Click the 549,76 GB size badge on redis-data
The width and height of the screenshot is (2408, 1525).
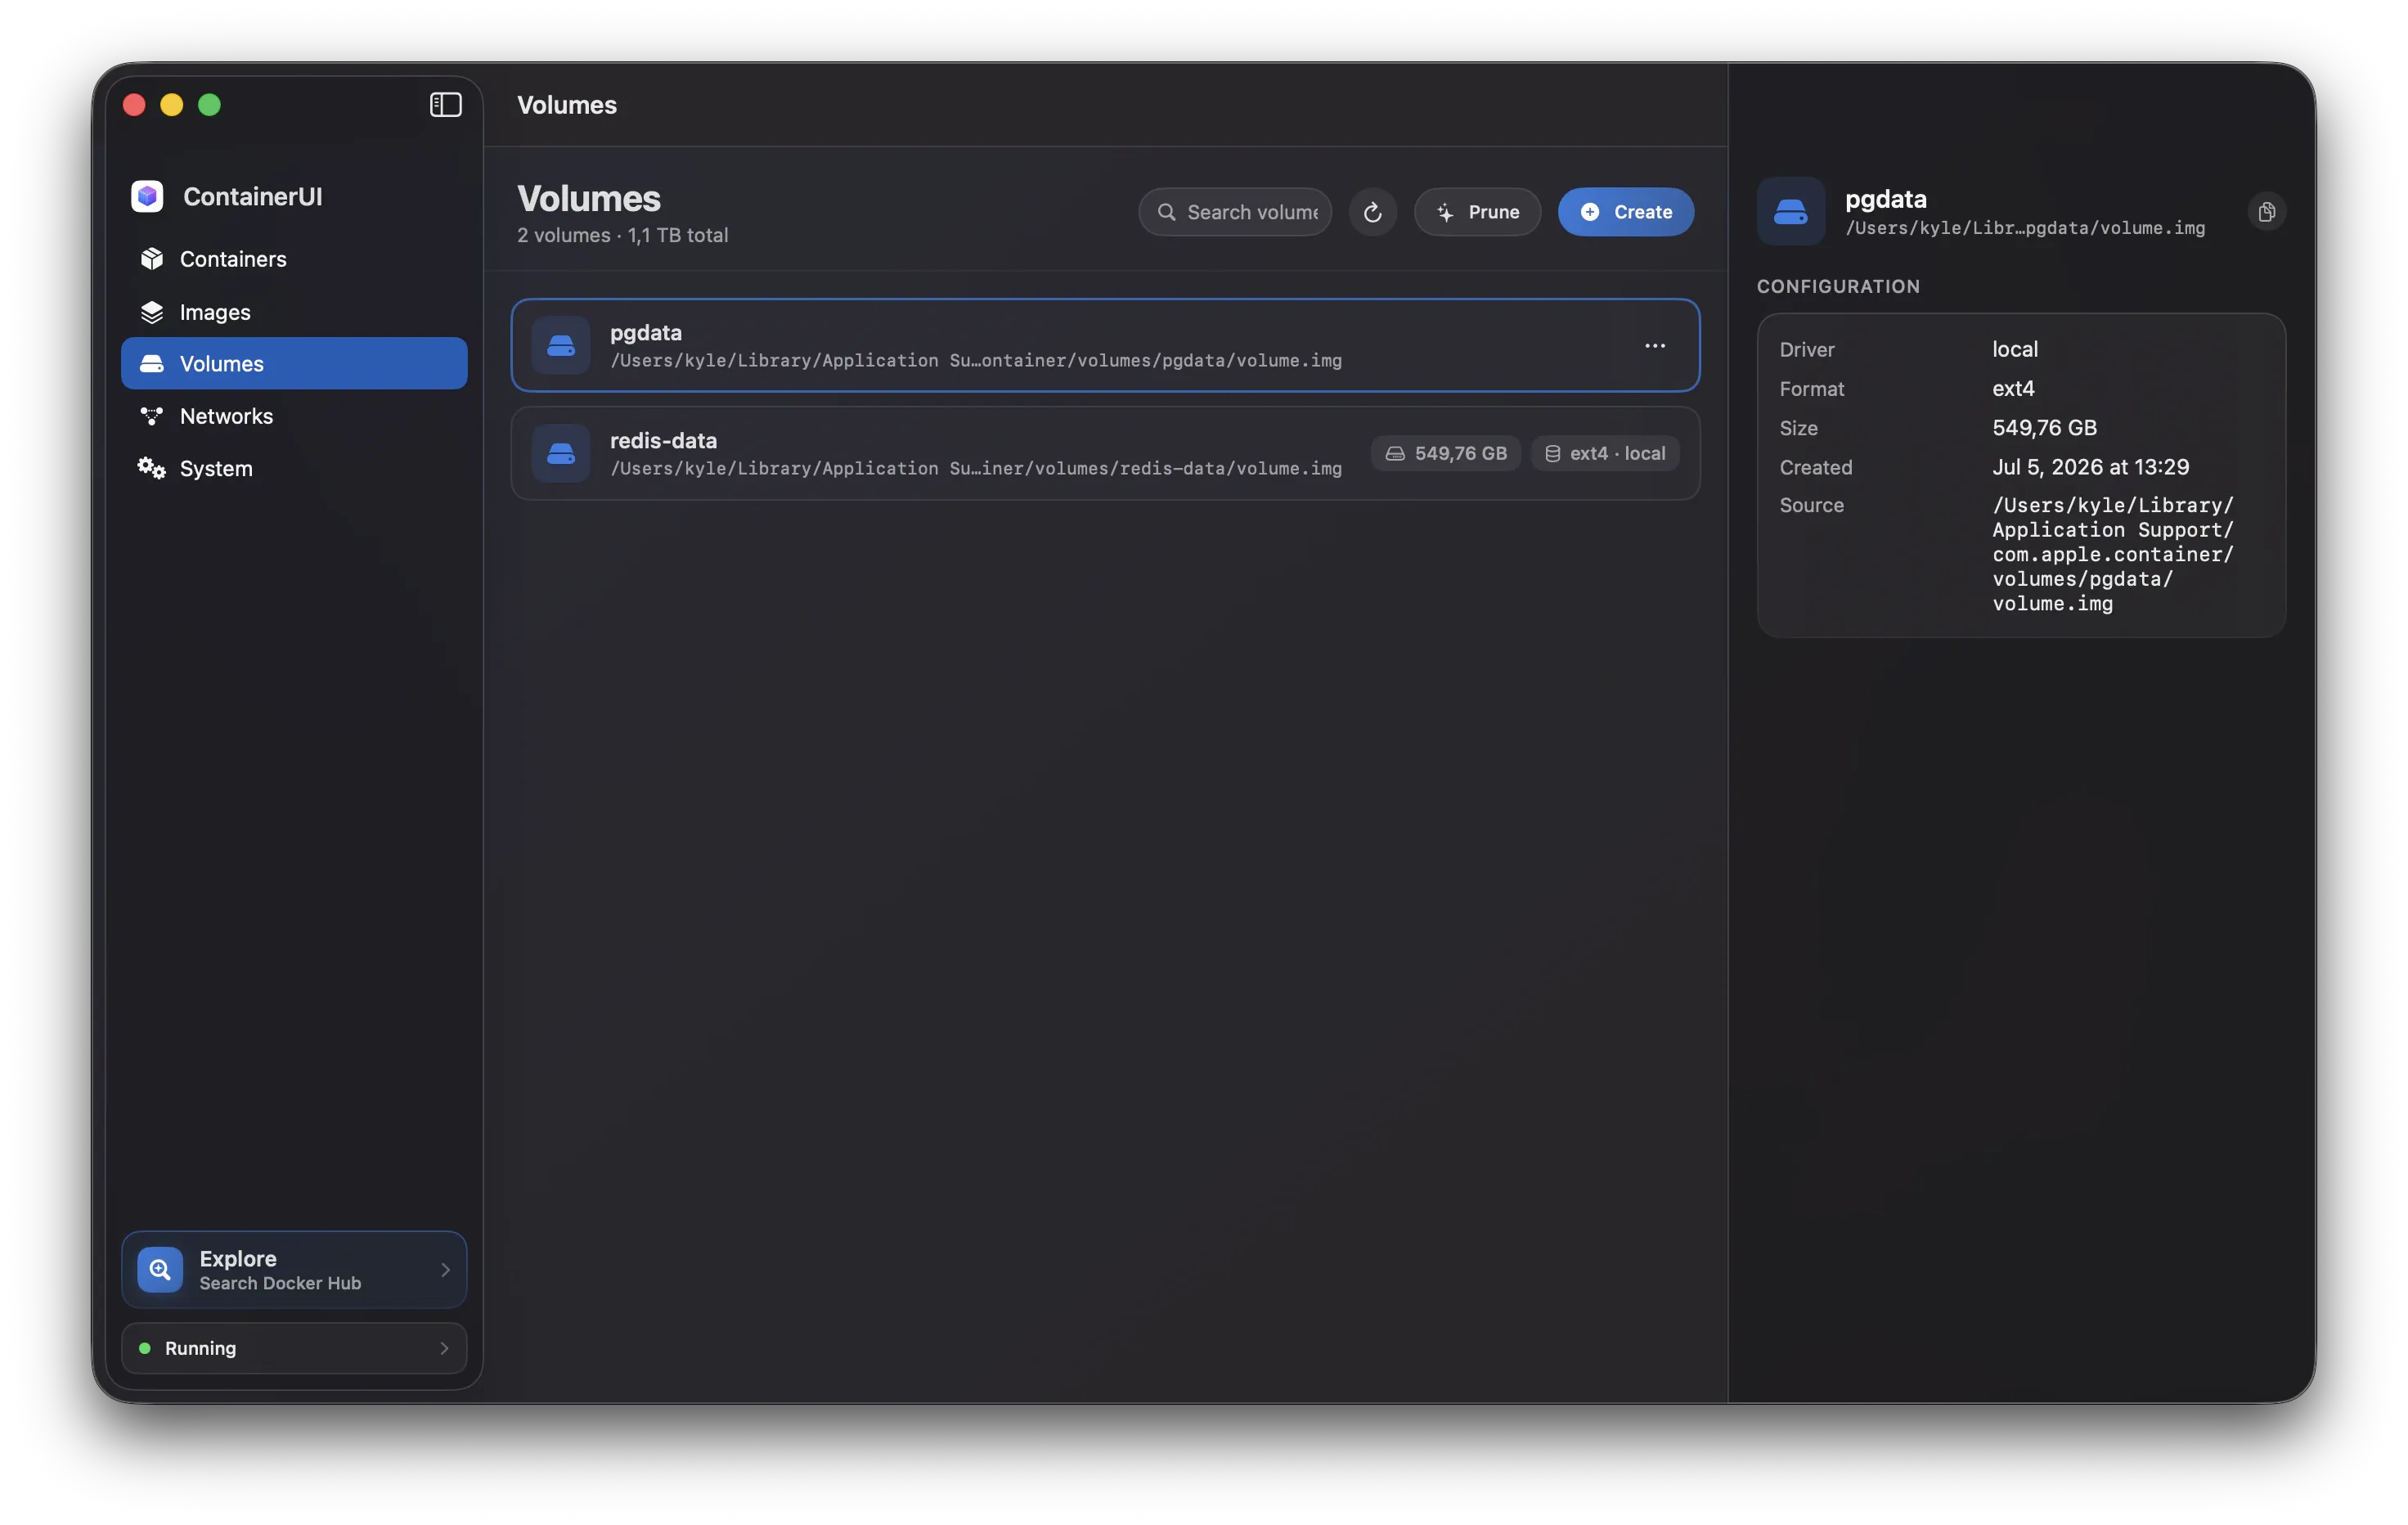pos(1446,453)
